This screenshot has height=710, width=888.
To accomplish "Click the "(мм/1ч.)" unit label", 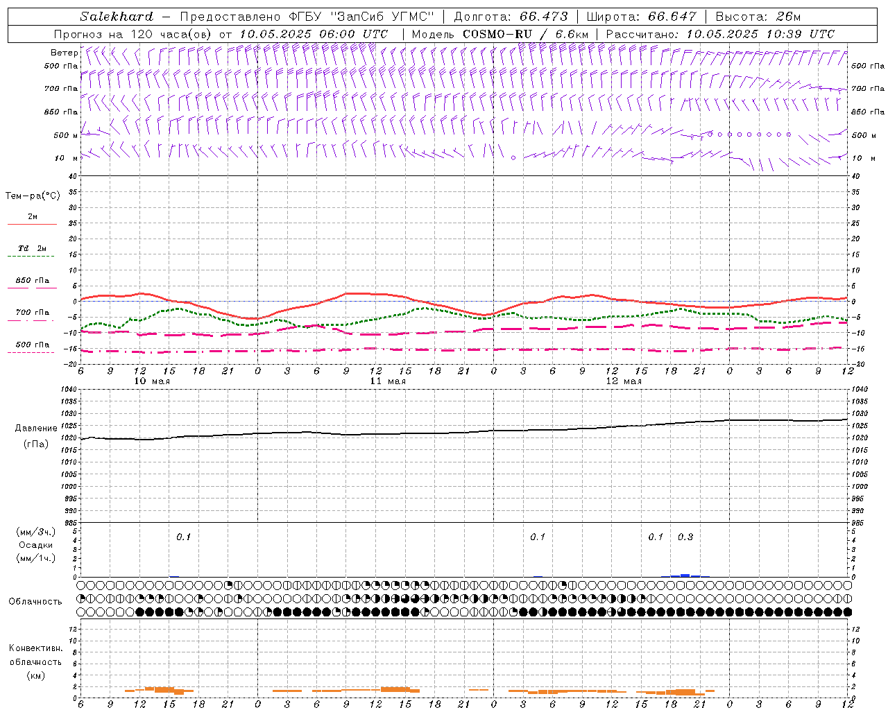I will (36, 558).
